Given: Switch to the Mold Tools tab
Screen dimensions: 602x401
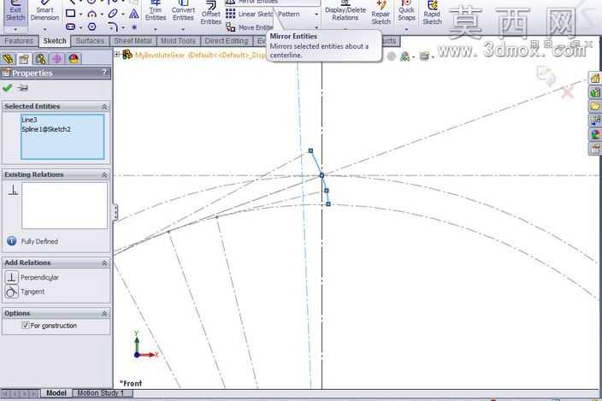Looking at the screenshot, I should tap(178, 41).
